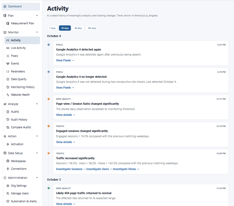Select the 30 days filter
The height and width of the screenshot is (206, 234).
pos(65,28)
